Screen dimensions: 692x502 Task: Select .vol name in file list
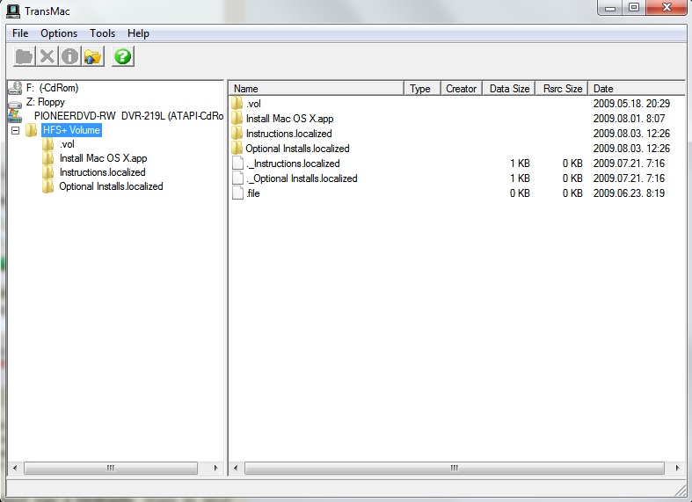(253, 104)
